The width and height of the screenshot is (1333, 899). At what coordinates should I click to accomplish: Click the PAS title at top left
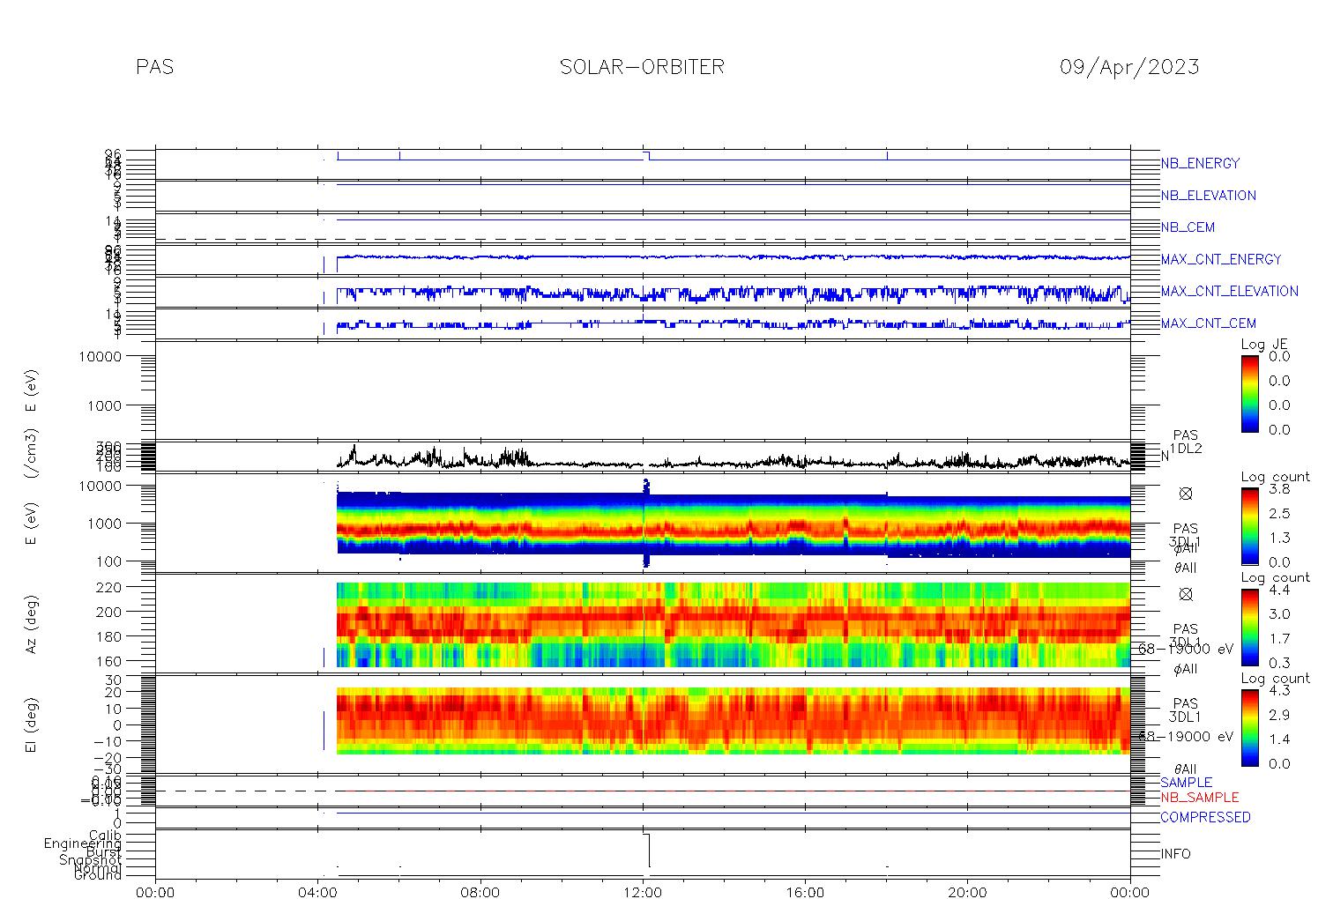pyautogui.click(x=155, y=67)
